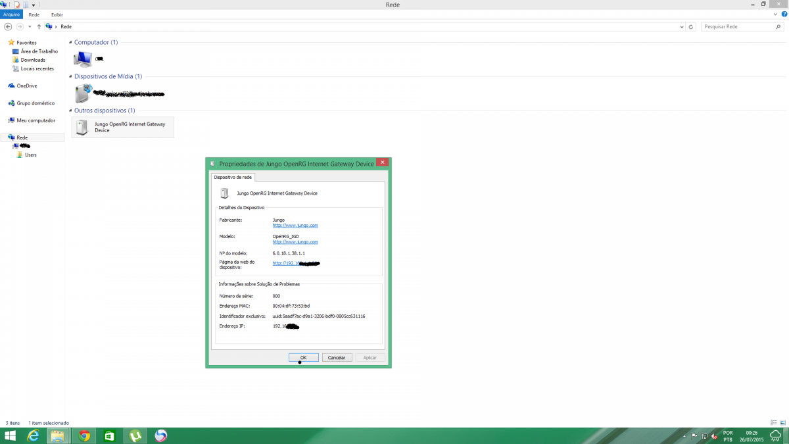Launch Internet Explorer from taskbar
This screenshot has width=789, height=444.
(33, 435)
